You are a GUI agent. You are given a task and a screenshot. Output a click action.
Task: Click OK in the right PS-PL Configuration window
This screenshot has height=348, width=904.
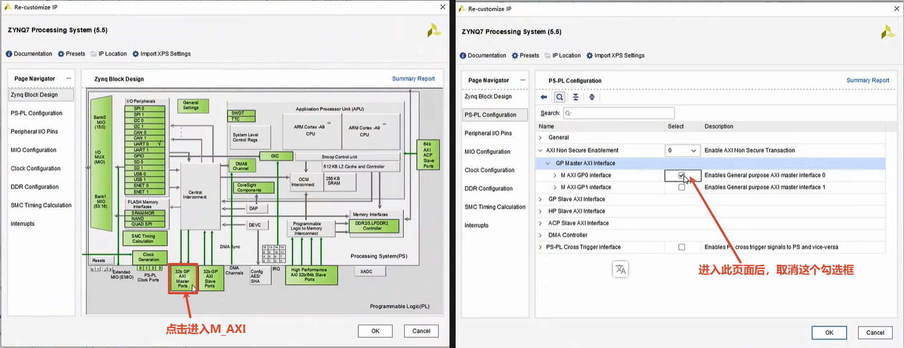tap(830, 332)
